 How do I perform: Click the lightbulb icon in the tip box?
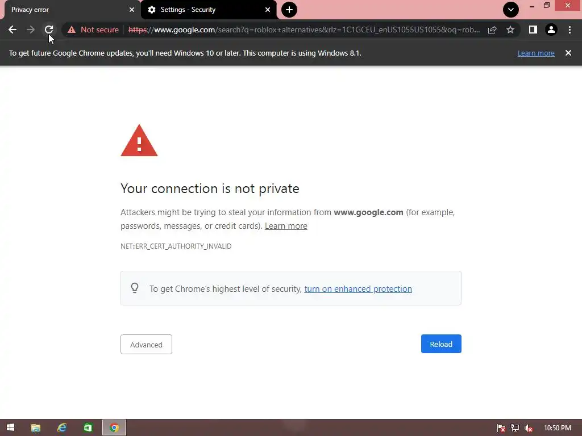[x=135, y=288]
